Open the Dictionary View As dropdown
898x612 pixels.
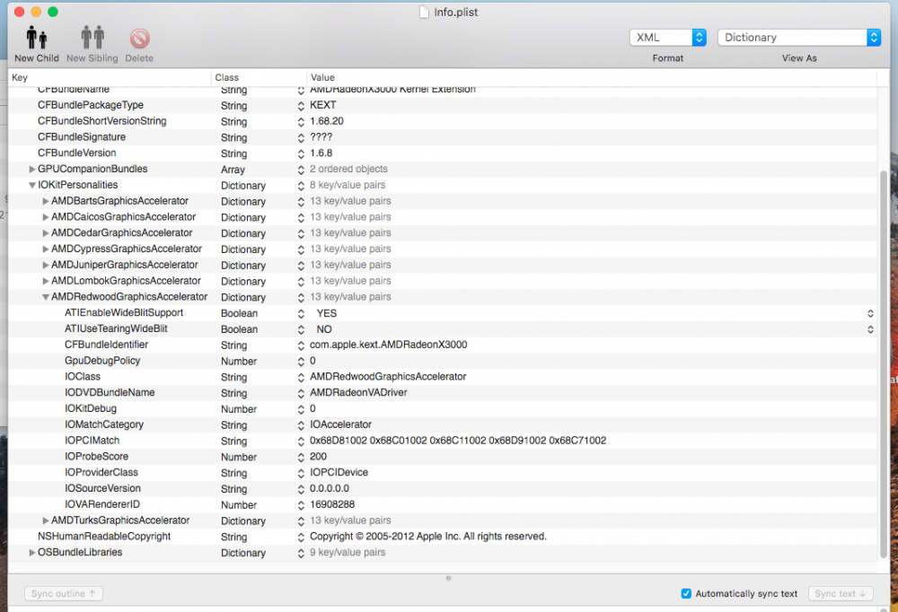click(799, 37)
